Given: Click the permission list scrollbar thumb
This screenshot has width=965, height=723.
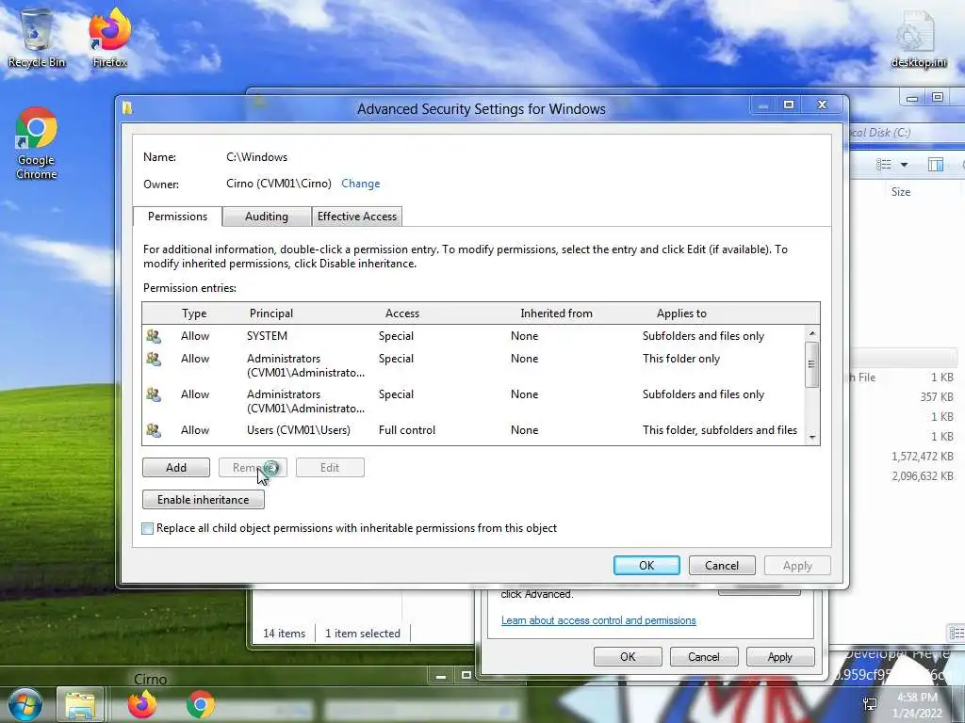Looking at the screenshot, I should [811, 364].
